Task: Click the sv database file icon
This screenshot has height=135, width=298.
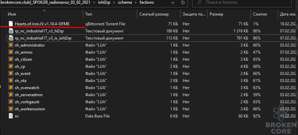Action: coord(11,116)
